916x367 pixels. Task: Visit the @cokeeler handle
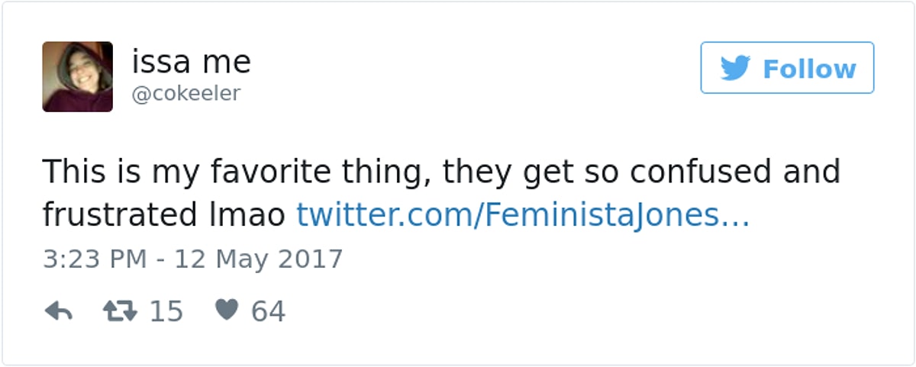tap(186, 93)
